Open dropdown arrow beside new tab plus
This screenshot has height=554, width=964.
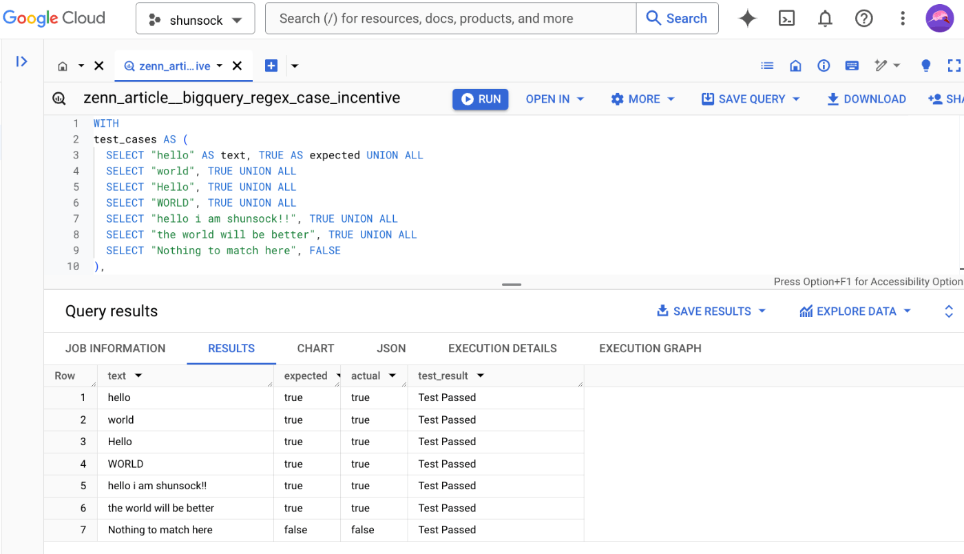295,66
